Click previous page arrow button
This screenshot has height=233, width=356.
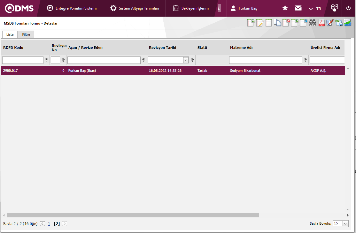pyautogui.click(x=43, y=223)
